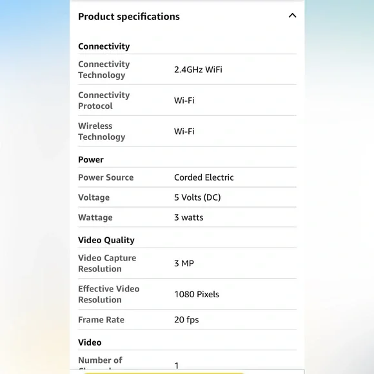Collapse the Product specifications chevron

tap(292, 15)
